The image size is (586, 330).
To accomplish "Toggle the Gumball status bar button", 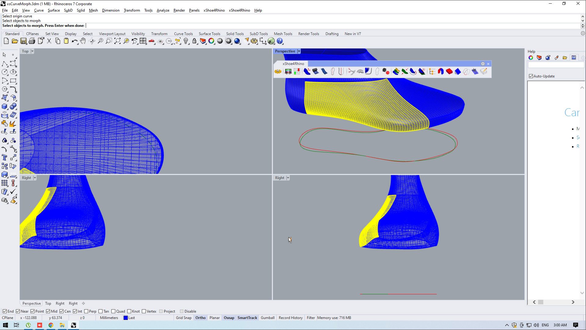I will coord(268,318).
